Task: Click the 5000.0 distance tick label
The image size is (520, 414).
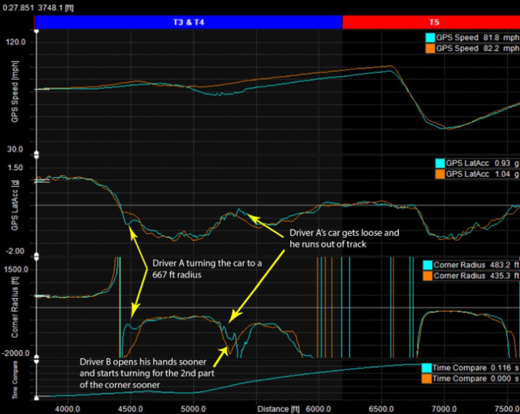Action: [x=193, y=409]
